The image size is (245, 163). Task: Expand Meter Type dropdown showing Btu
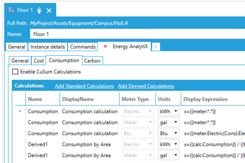tap(150, 133)
